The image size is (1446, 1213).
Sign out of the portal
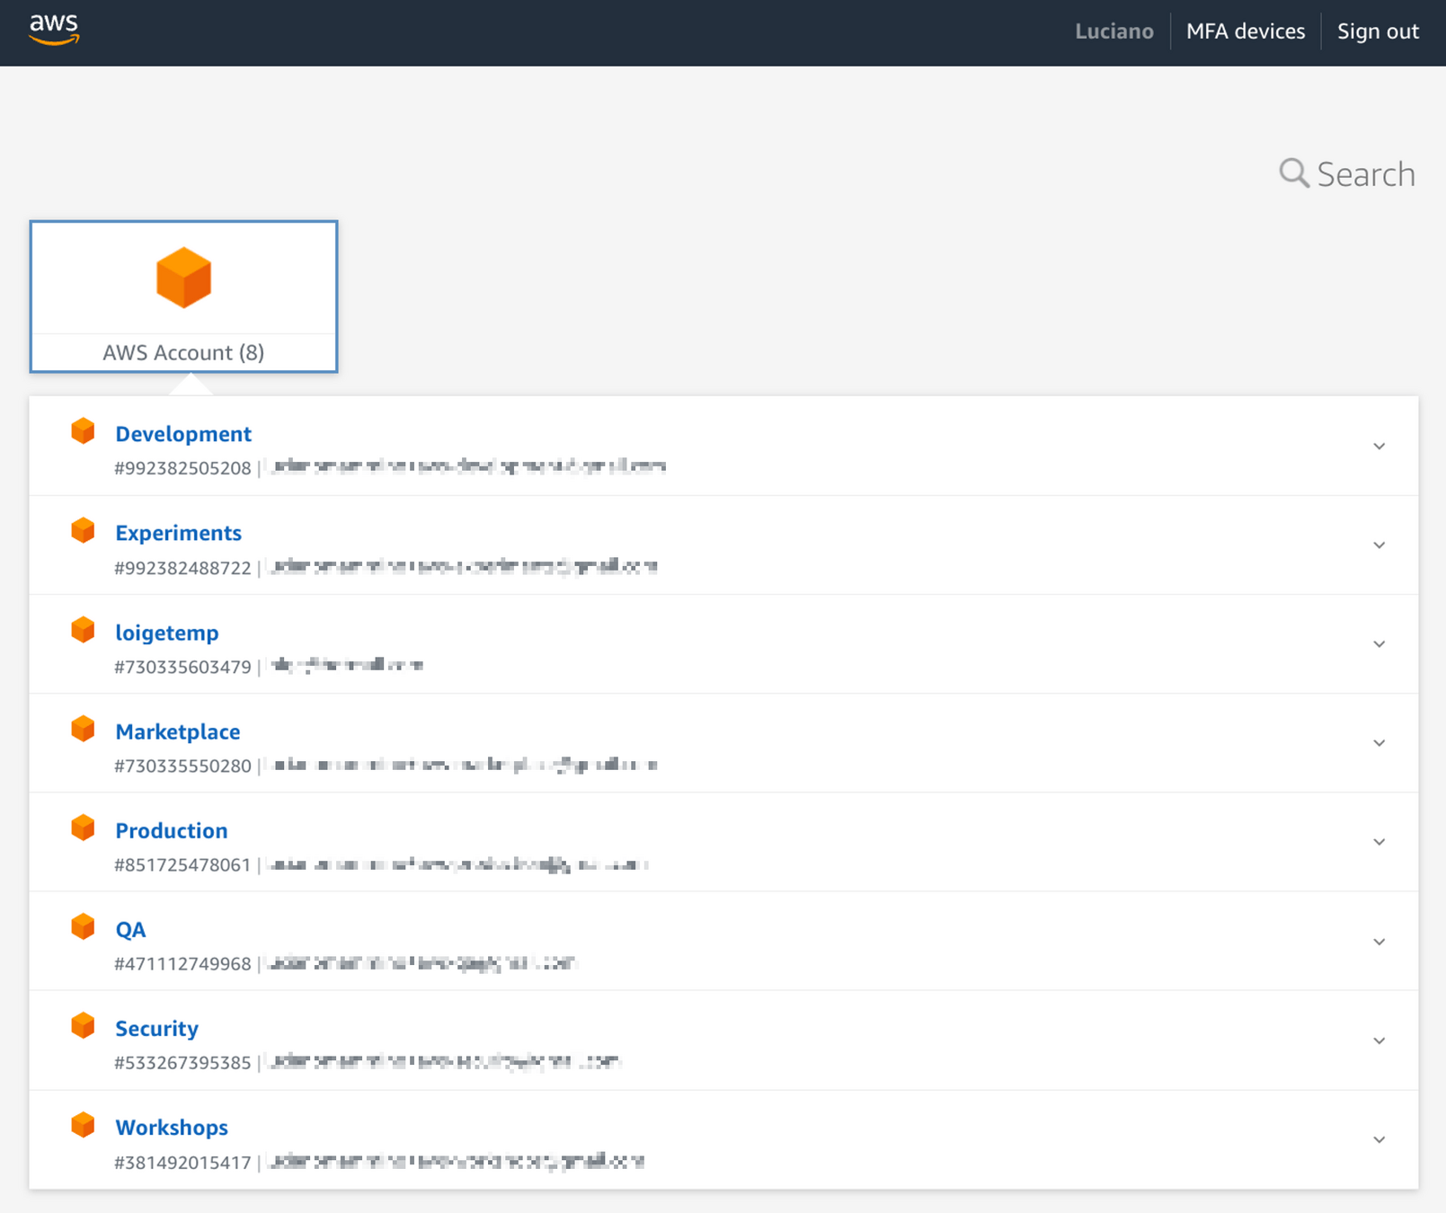pyautogui.click(x=1378, y=31)
